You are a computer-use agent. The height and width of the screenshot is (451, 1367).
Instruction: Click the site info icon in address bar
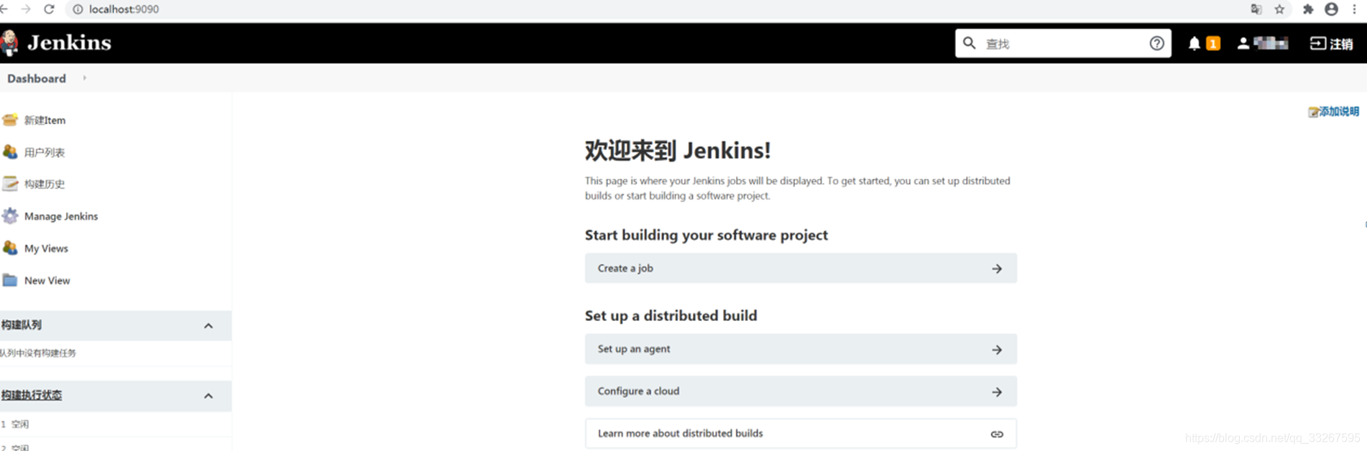(78, 9)
